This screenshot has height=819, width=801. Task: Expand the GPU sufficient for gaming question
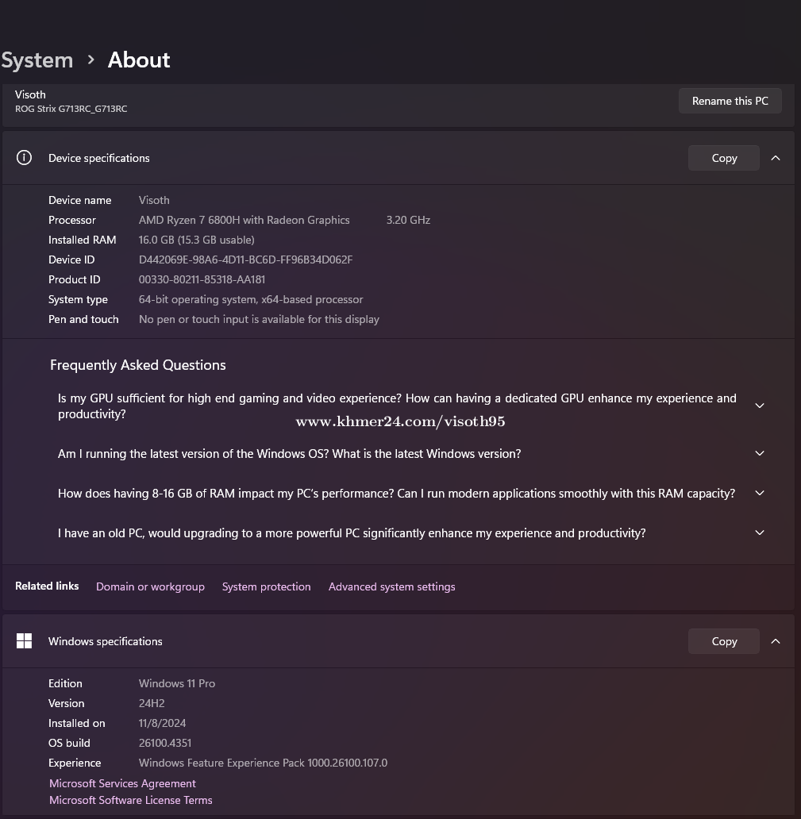click(760, 406)
